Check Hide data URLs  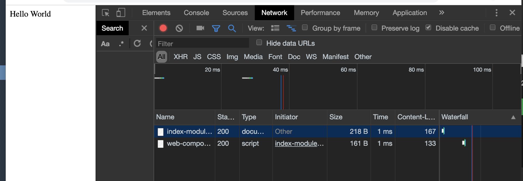pos(259,43)
